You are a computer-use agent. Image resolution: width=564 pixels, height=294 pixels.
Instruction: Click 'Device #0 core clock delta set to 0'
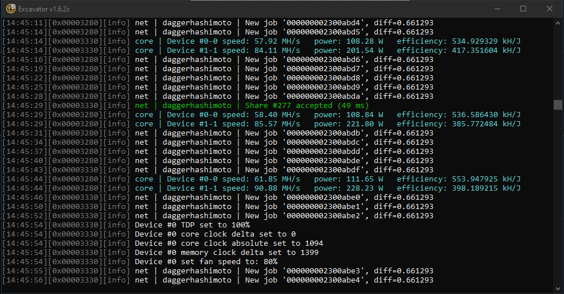click(215, 234)
